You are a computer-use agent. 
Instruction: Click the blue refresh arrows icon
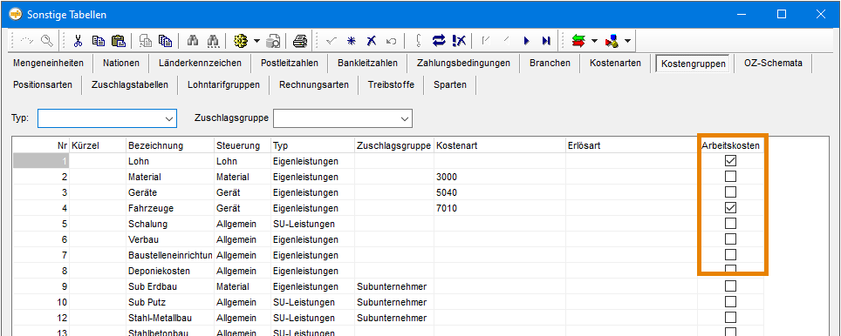439,41
